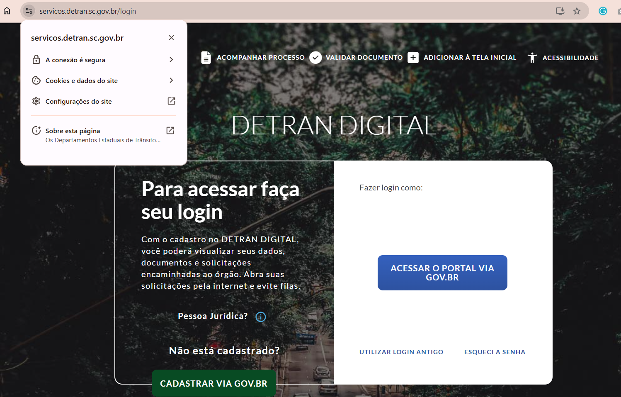Click 'UTILIZAR LOGIN ANTIGO' link
Viewport: 621px width, 397px height.
pos(401,352)
